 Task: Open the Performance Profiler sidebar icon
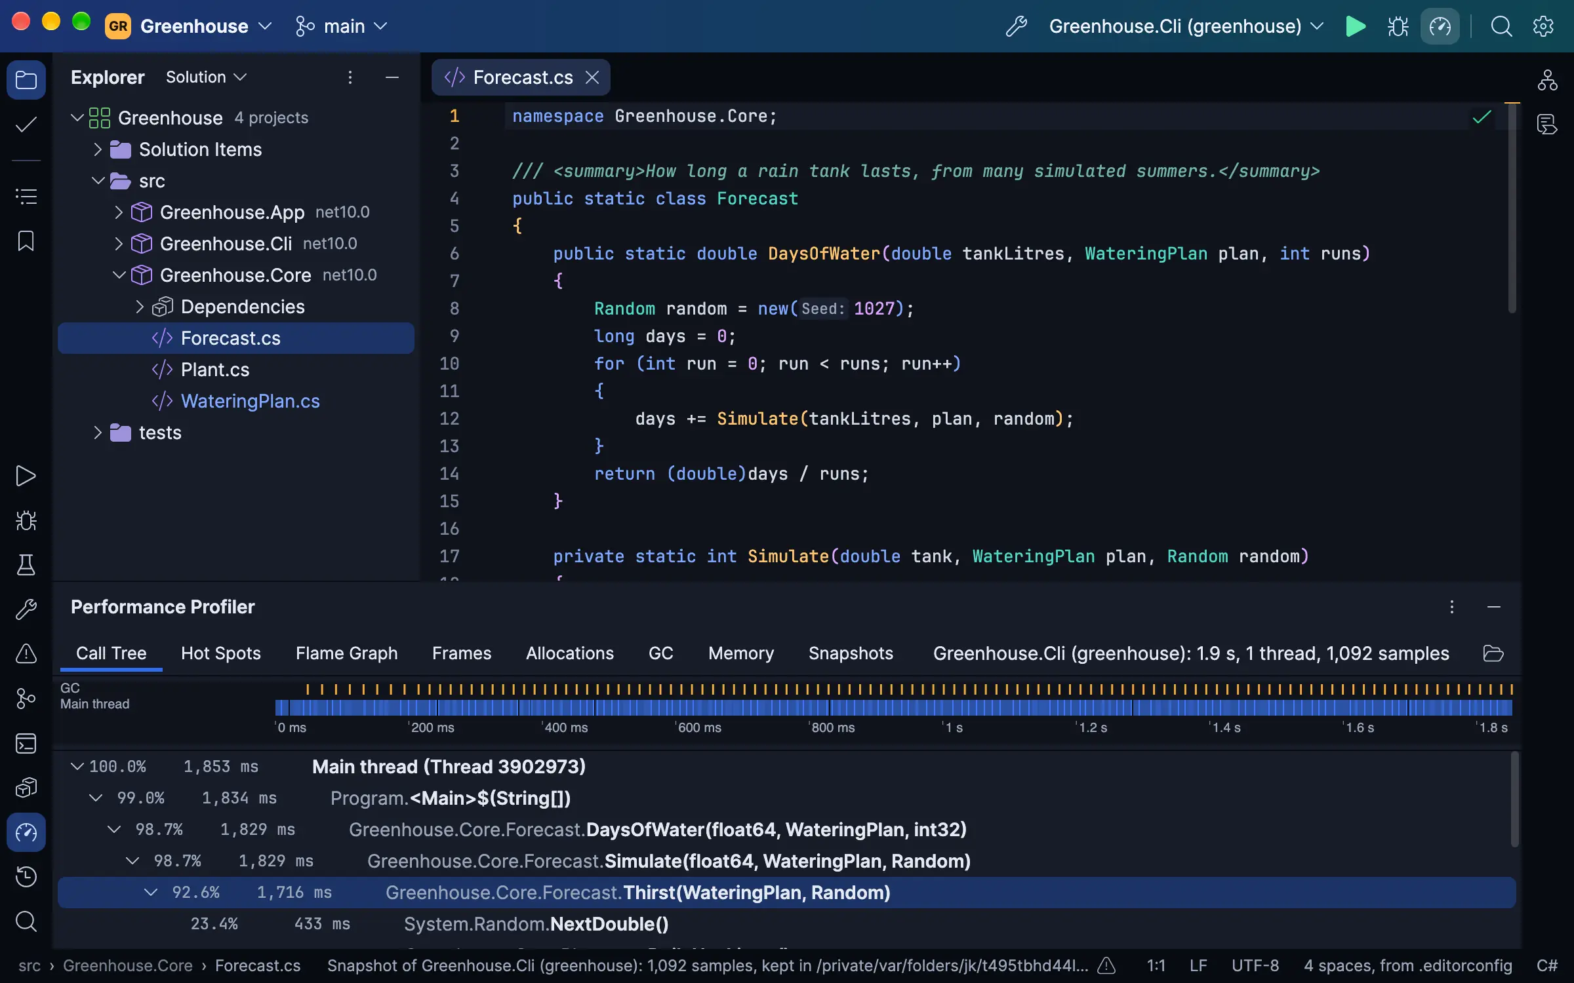26,832
